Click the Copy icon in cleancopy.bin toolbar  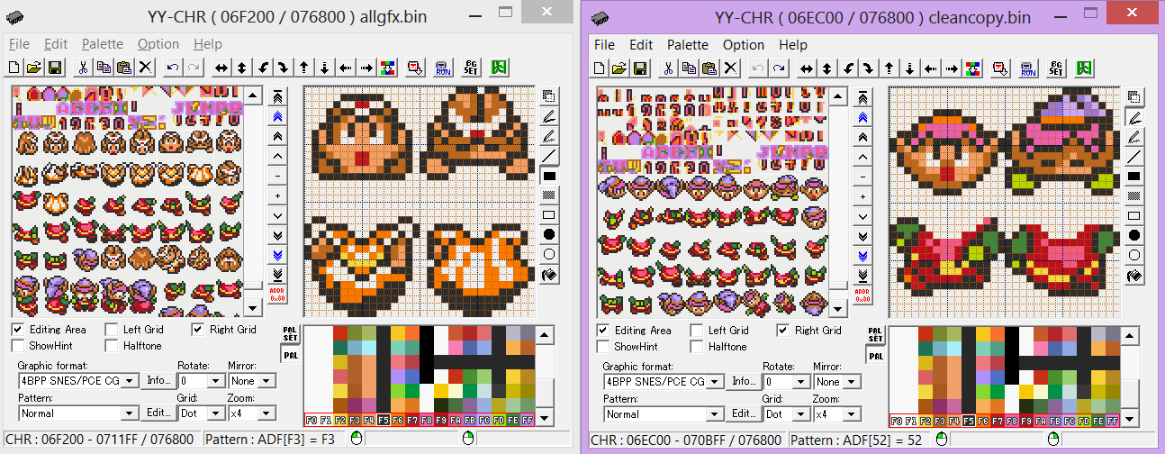(x=689, y=68)
